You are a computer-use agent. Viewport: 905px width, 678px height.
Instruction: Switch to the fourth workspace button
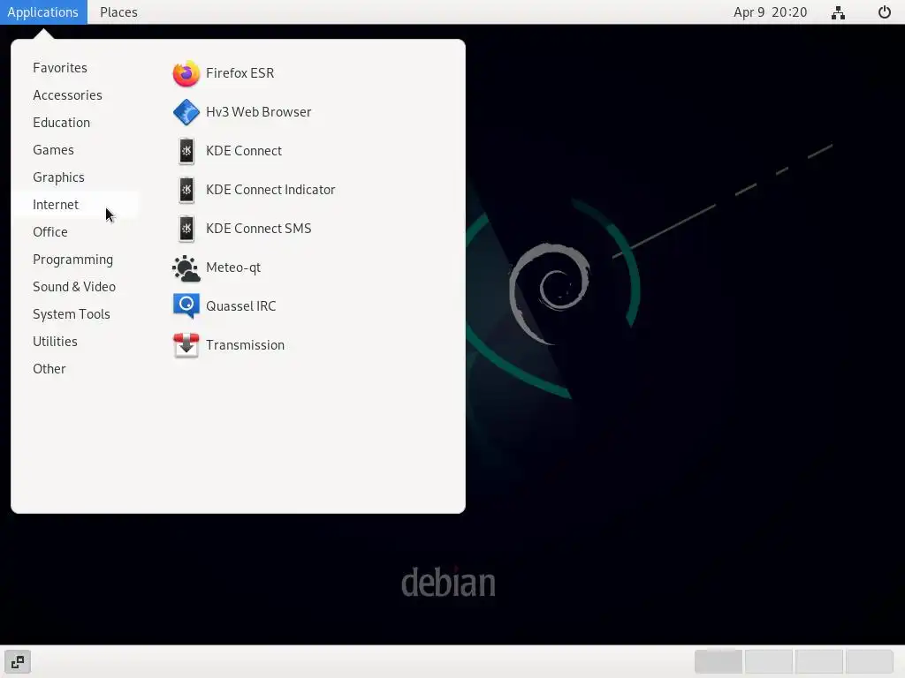pos(870,662)
